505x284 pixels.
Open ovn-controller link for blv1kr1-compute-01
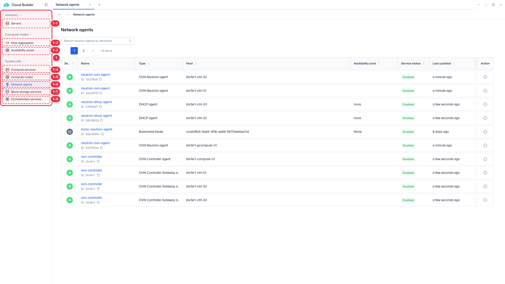click(x=92, y=157)
